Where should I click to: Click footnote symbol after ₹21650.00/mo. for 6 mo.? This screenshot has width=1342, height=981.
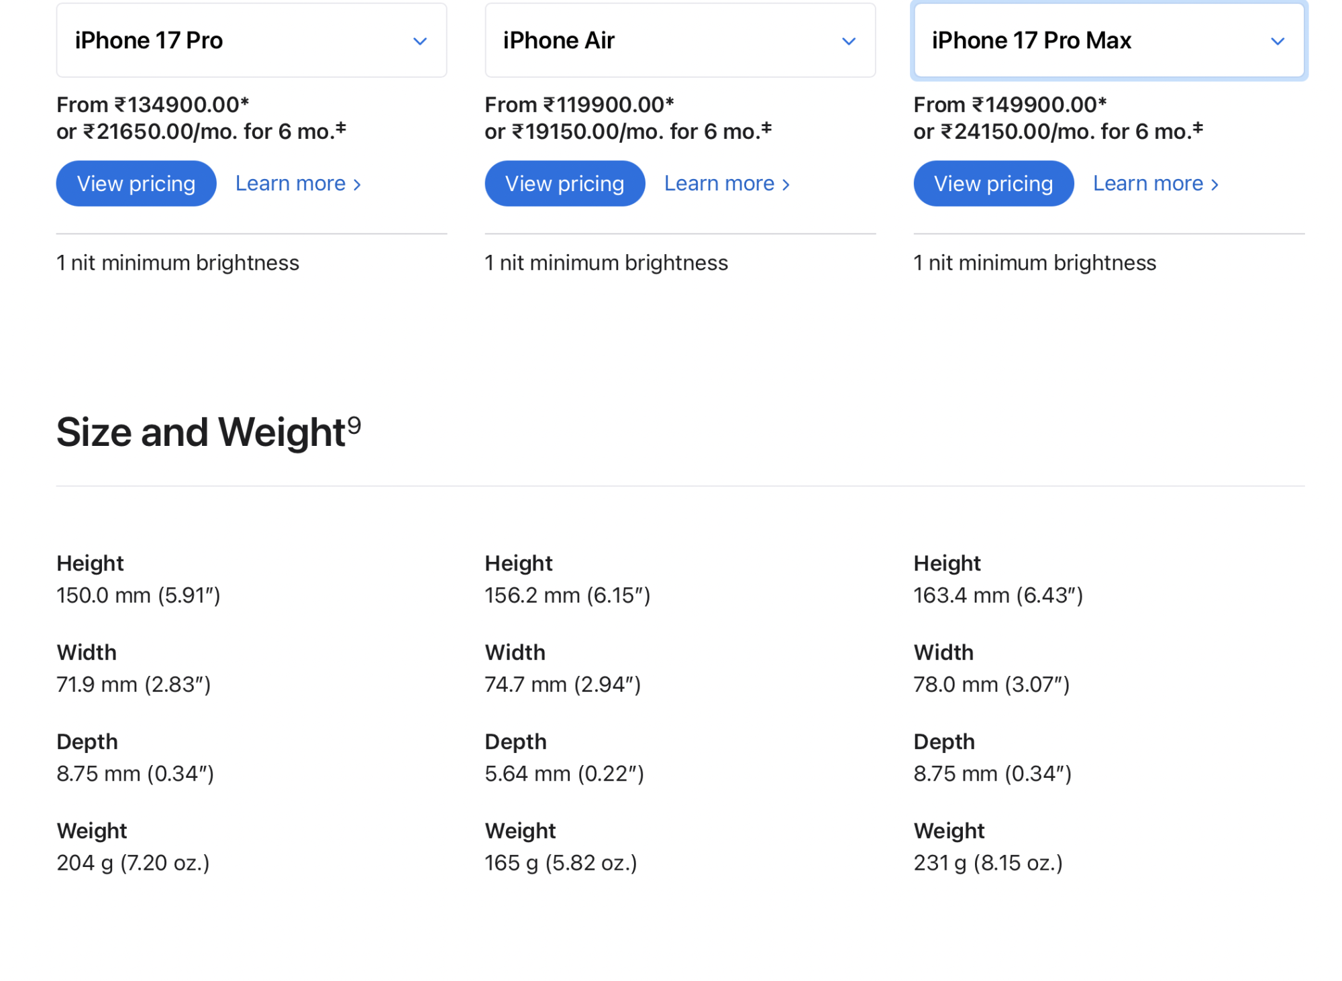pos(341,127)
